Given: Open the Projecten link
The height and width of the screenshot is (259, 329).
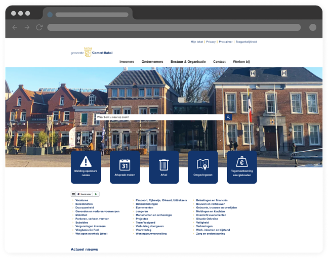Looking at the screenshot, I should tap(142, 219).
